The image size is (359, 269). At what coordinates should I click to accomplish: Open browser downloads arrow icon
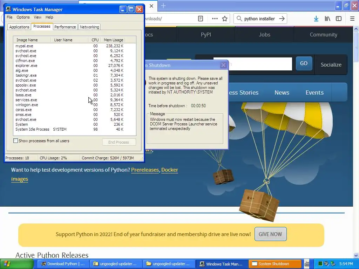click(316, 19)
